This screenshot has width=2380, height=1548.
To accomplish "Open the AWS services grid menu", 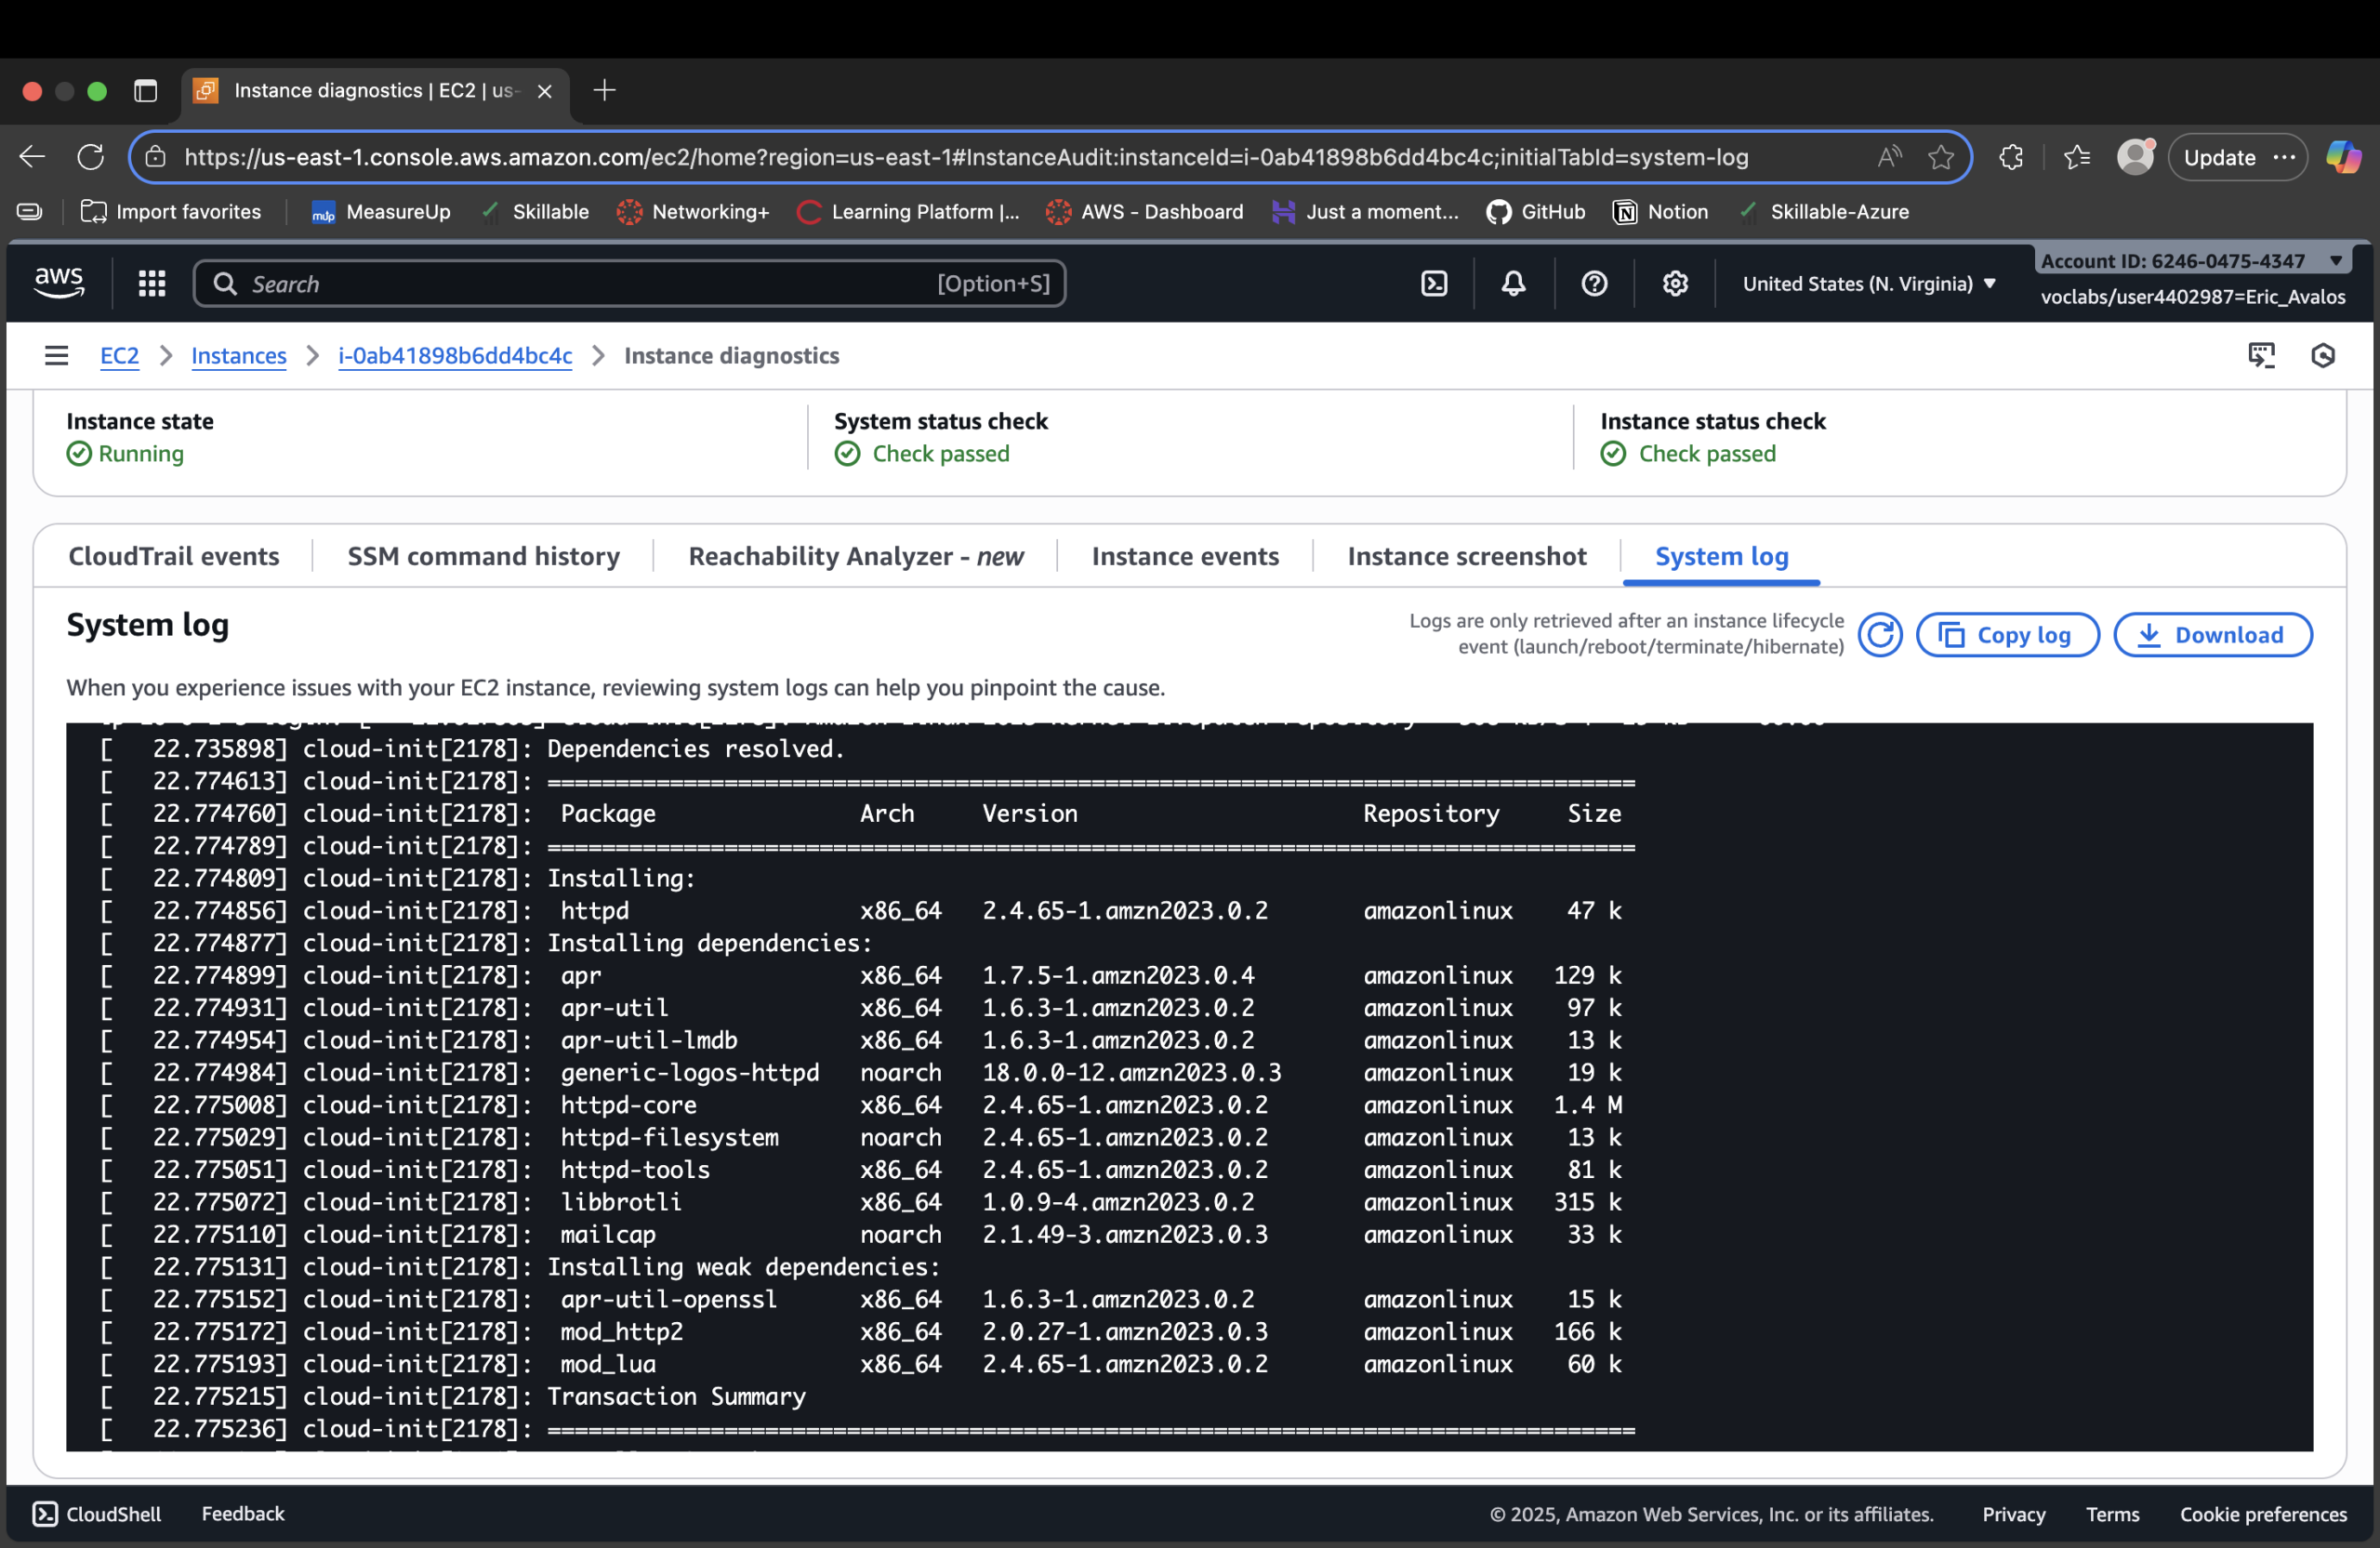I will point(151,283).
